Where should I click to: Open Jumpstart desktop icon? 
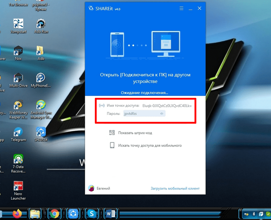(x=18, y=26)
